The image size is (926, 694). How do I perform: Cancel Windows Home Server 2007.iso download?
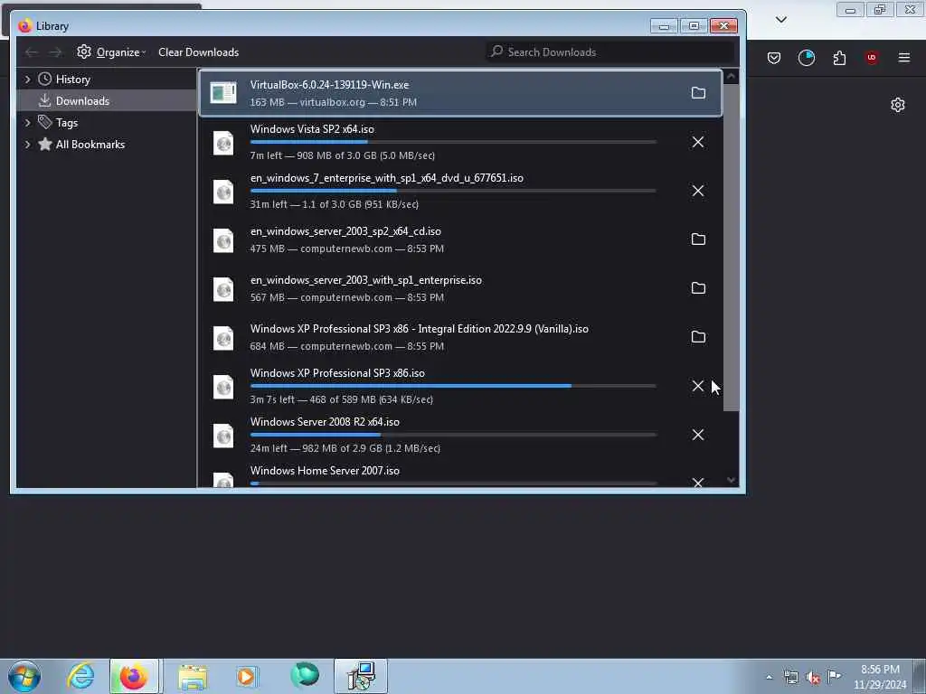pyautogui.click(x=698, y=483)
